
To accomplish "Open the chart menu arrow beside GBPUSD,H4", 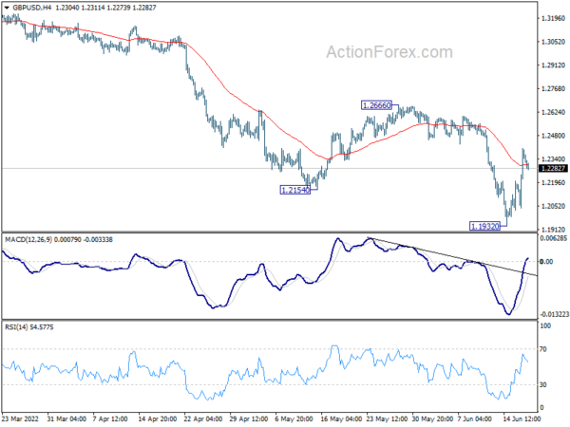I will click(x=7, y=8).
